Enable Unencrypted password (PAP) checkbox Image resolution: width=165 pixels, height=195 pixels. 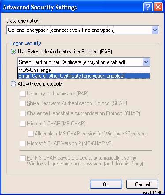(22, 94)
